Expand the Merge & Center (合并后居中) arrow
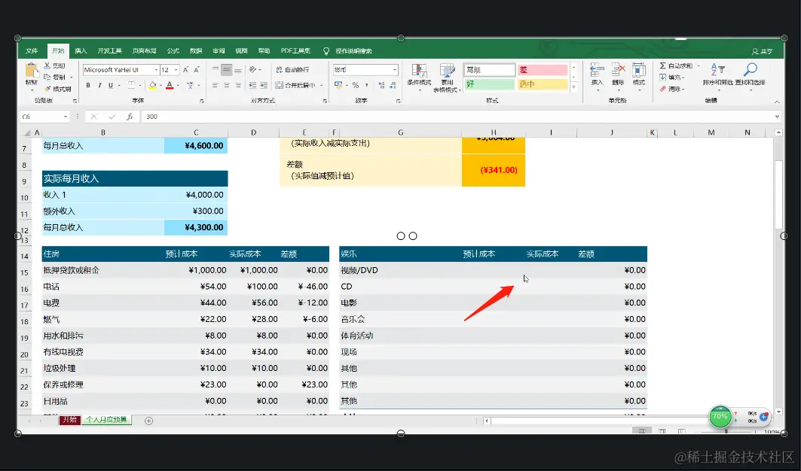801x471 pixels. pyautogui.click(x=321, y=85)
